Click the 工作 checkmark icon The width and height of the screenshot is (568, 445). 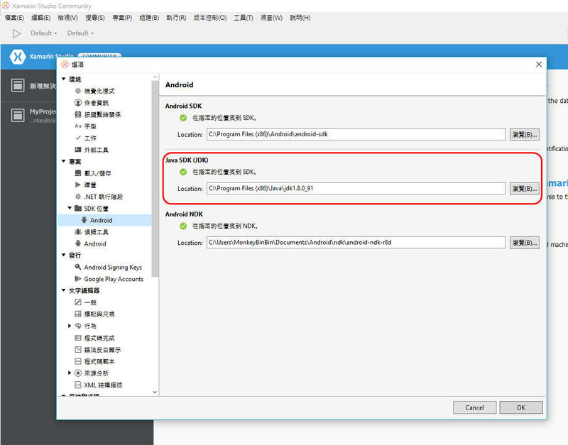(77, 138)
